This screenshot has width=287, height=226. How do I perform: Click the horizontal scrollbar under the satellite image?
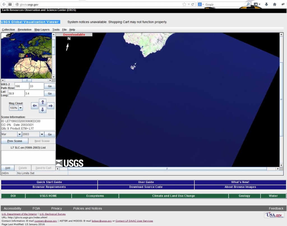tap(167, 169)
